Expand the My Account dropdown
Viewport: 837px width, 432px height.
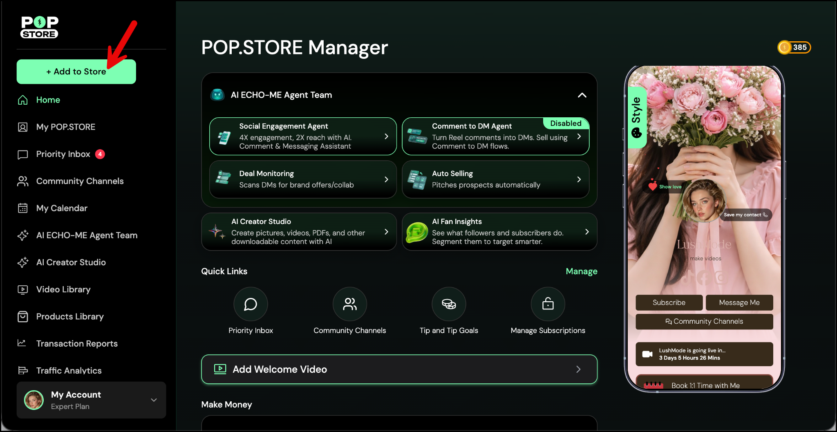pyautogui.click(x=154, y=400)
